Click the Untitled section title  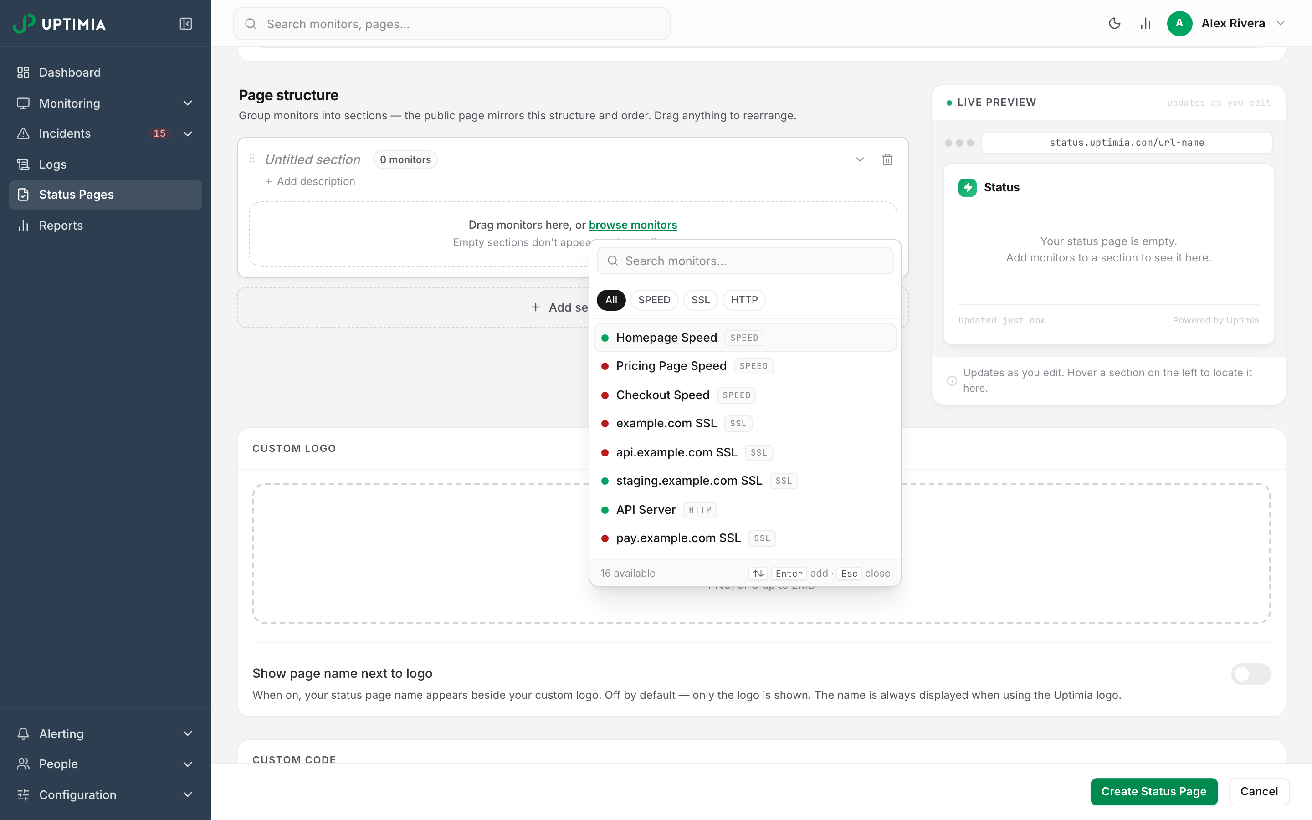pyautogui.click(x=312, y=159)
